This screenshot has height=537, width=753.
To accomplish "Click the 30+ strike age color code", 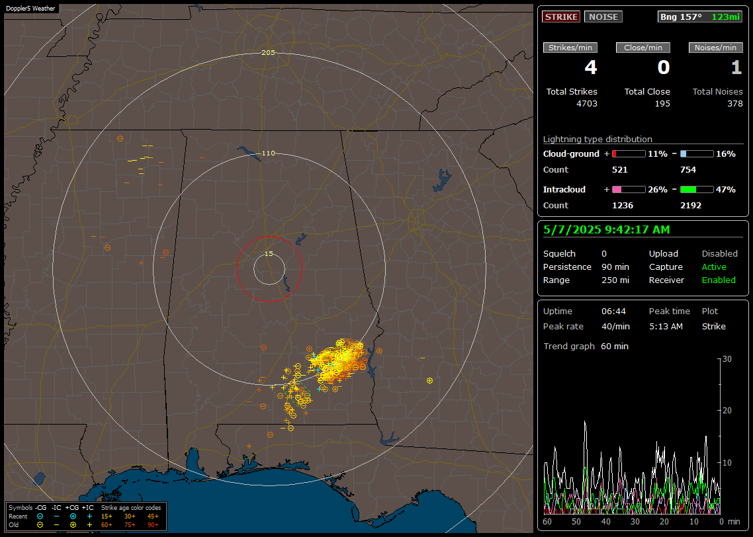I will tap(130, 516).
